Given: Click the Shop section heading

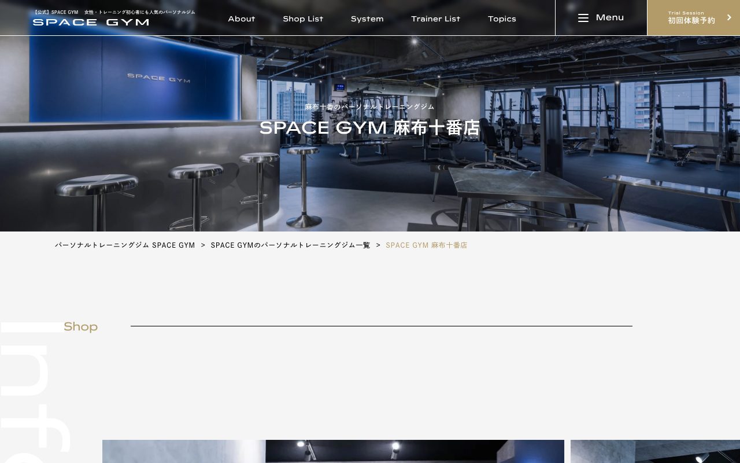Looking at the screenshot, I should pos(80,326).
